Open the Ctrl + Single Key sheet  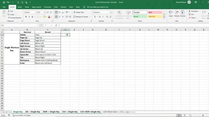coord(70,112)
